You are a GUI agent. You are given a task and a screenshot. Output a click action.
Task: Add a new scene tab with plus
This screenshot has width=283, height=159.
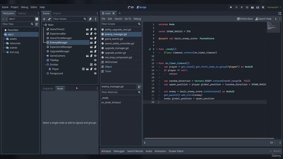pos(119,13)
